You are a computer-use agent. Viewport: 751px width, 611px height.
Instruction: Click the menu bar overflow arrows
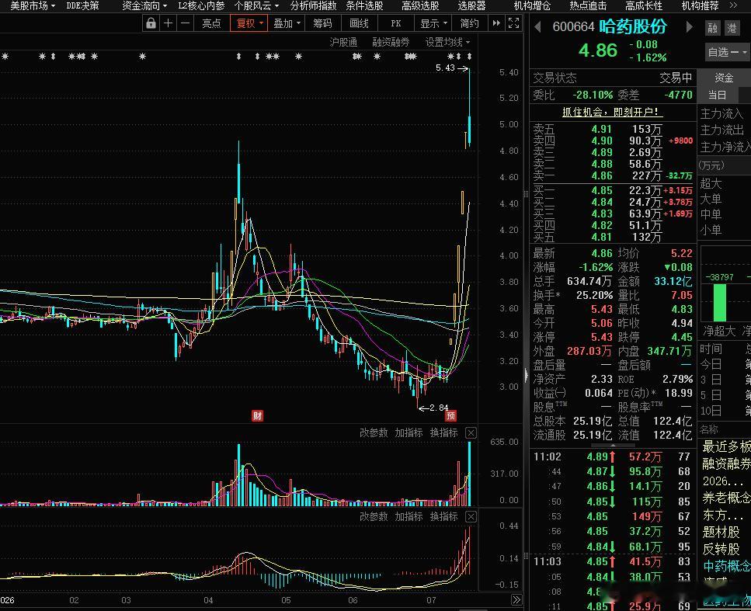click(x=733, y=5)
